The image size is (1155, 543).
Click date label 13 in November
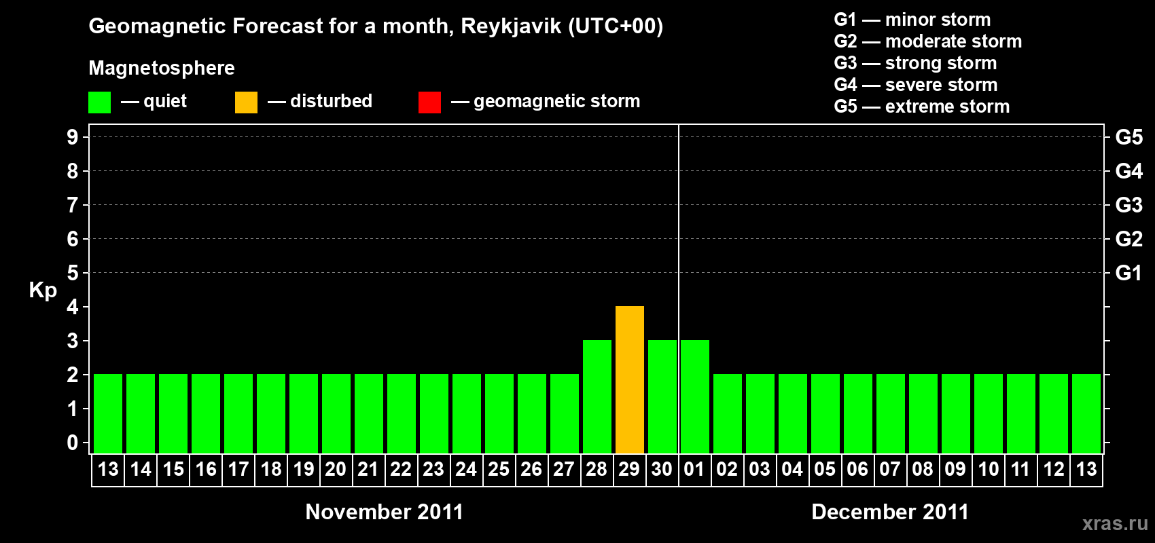pos(108,469)
